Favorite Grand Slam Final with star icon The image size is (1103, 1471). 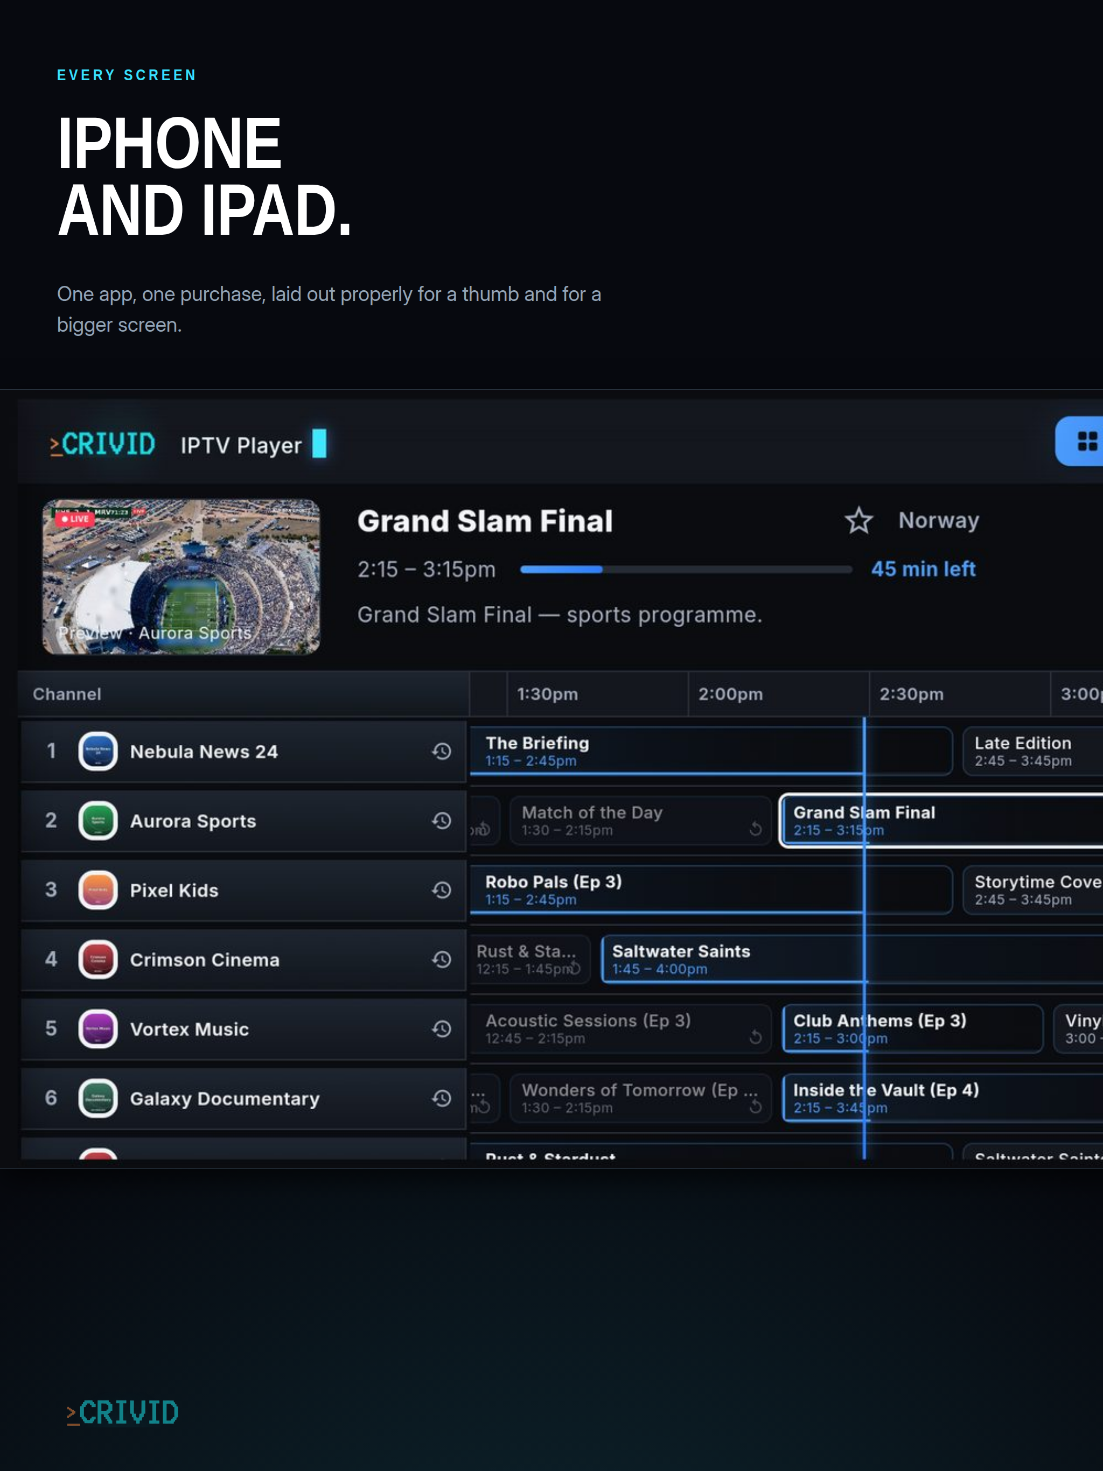tap(858, 521)
